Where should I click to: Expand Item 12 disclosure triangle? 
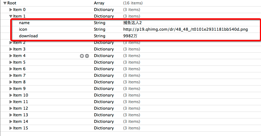point(11,108)
